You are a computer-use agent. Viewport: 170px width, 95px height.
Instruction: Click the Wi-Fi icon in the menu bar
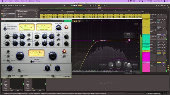click(x=139, y=1)
